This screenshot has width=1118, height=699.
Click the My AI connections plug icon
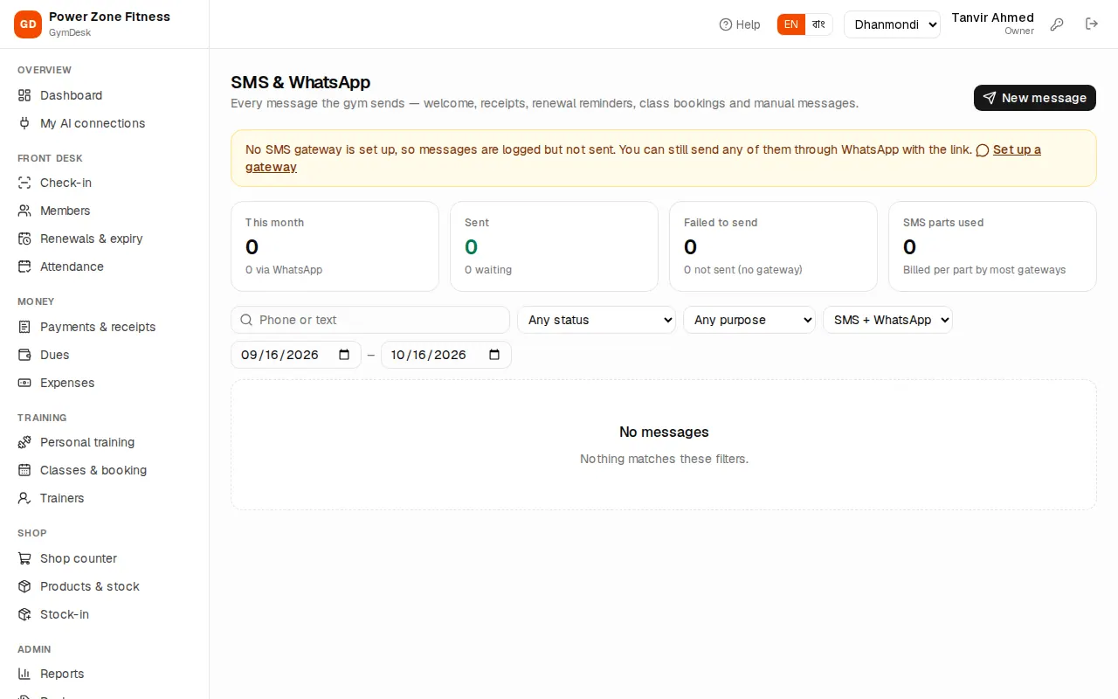[x=24, y=123]
